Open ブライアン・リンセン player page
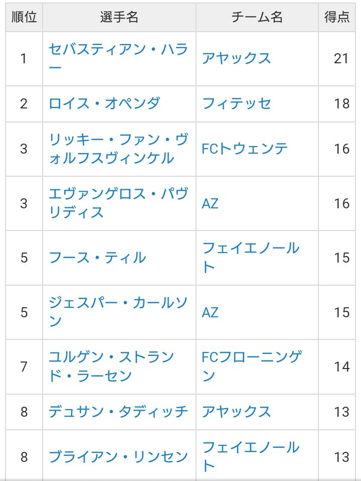 click(118, 457)
